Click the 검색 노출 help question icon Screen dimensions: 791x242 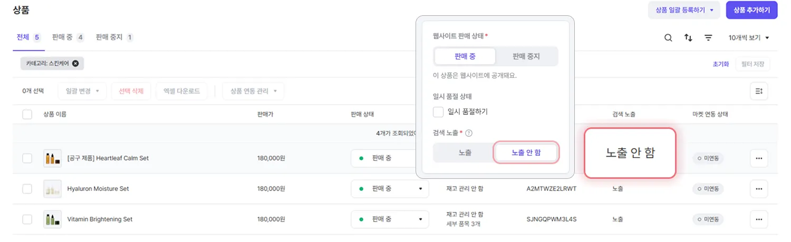tap(469, 133)
